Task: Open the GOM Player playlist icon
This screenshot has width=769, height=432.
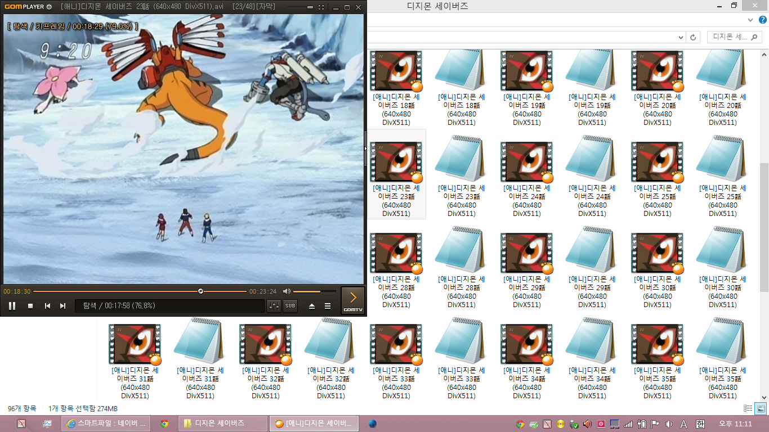Action: 328,306
